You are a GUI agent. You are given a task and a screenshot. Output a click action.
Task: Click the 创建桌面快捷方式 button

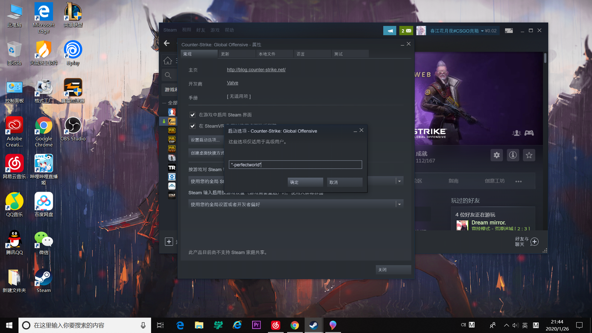[x=207, y=153]
